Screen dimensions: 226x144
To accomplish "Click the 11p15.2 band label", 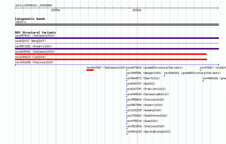I will coord(21,22).
